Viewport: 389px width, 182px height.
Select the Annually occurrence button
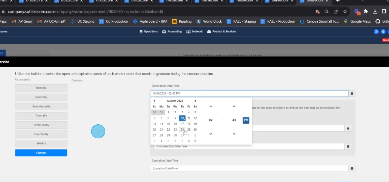[x=41, y=116]
